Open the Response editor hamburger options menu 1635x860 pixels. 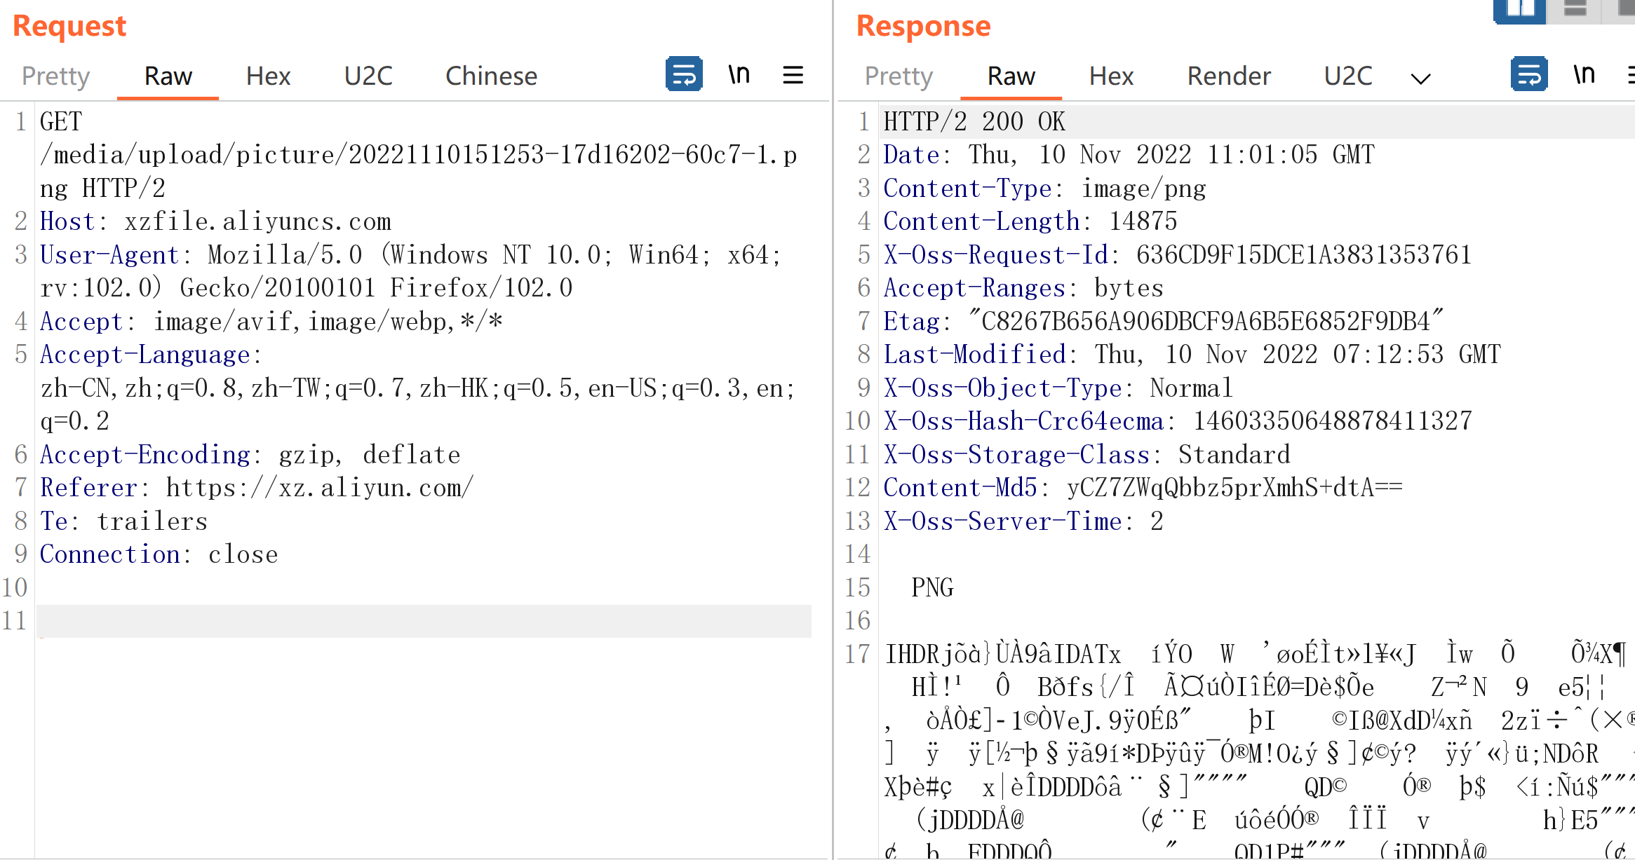click(1631, 74)
